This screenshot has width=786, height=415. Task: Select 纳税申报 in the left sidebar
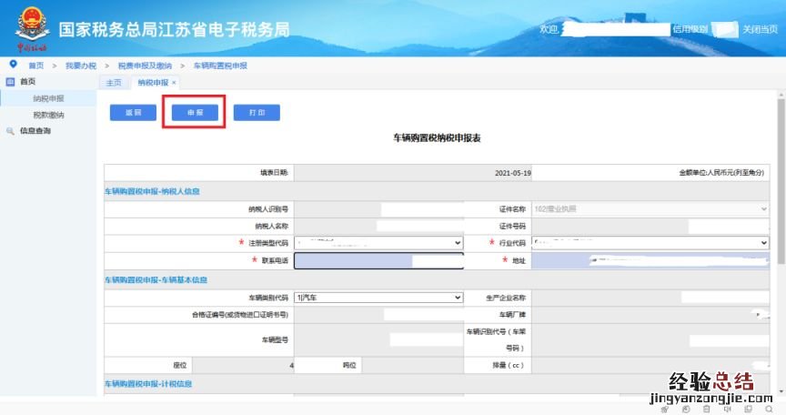click(49, 98)
